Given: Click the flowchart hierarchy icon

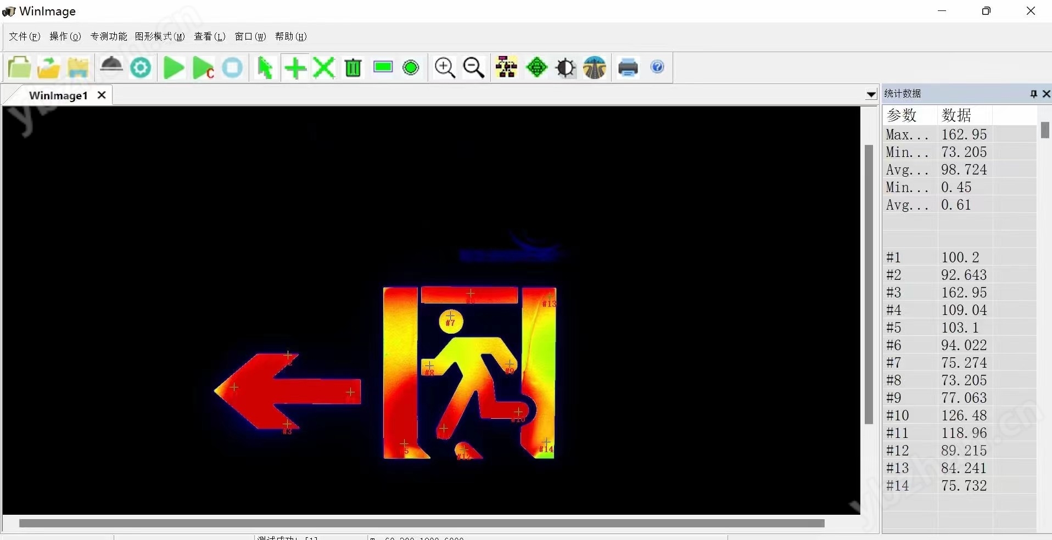Looking at the screenshot, I should click(506, 67).
